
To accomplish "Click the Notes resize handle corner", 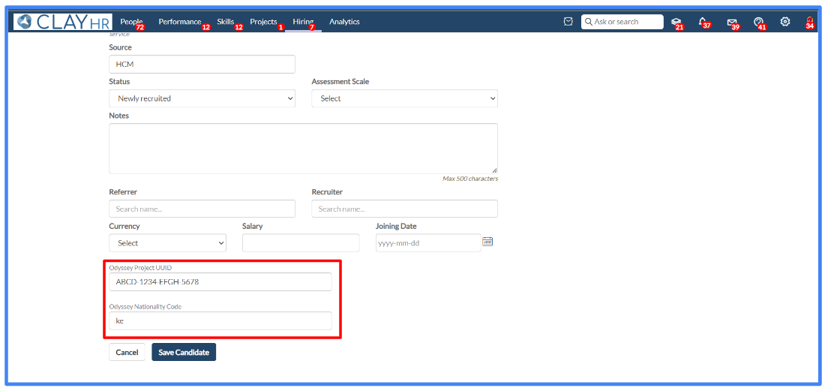I will click(x=494, y=170).
